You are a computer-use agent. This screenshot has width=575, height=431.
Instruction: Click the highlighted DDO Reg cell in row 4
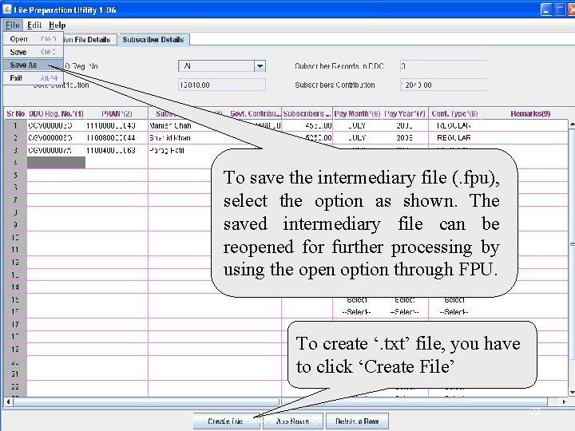coord(56,162)
